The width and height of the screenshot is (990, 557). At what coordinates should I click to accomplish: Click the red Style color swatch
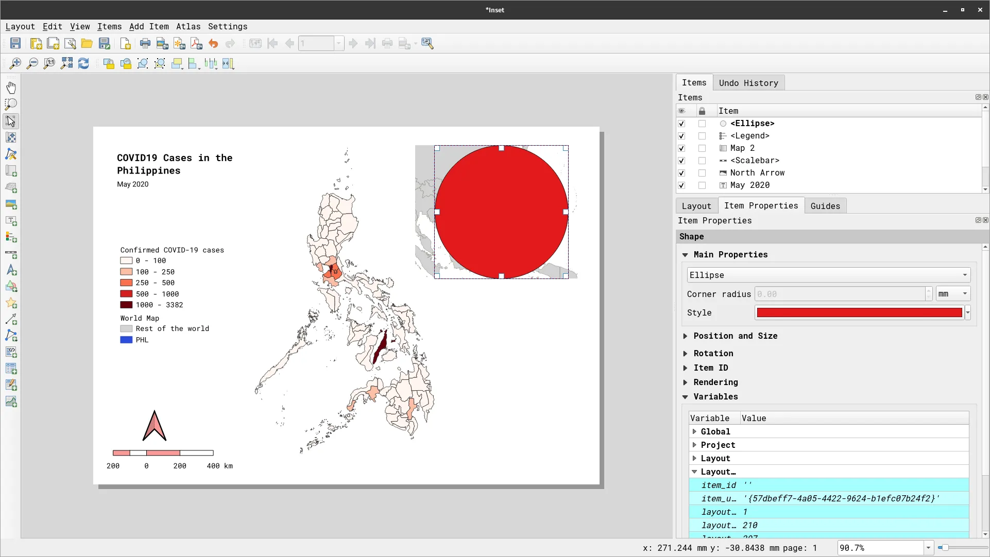859,313
